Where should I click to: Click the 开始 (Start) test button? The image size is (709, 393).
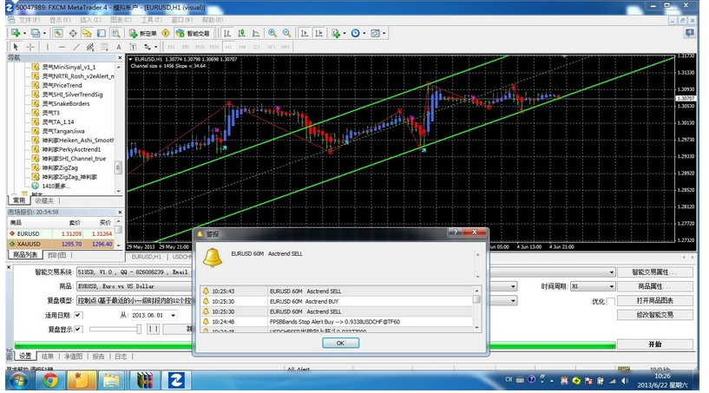654,344
